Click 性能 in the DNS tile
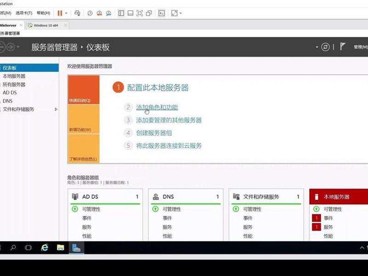This screenshot has height=276, width=368. pyautogui.click(x=167, y=236)
